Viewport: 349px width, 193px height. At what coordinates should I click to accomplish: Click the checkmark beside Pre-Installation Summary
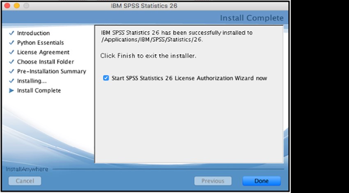(x=11, y=71)
